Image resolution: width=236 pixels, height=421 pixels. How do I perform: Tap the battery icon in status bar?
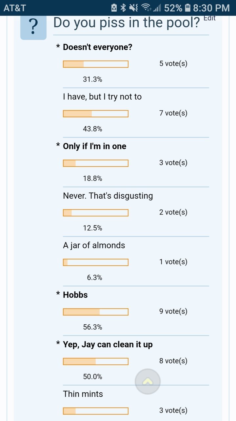coord(187,8)
